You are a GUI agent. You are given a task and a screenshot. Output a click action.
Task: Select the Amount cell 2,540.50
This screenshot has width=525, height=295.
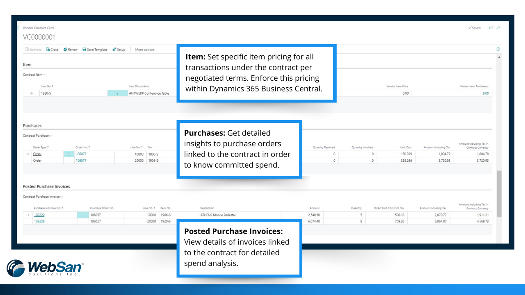click(301, 215)
